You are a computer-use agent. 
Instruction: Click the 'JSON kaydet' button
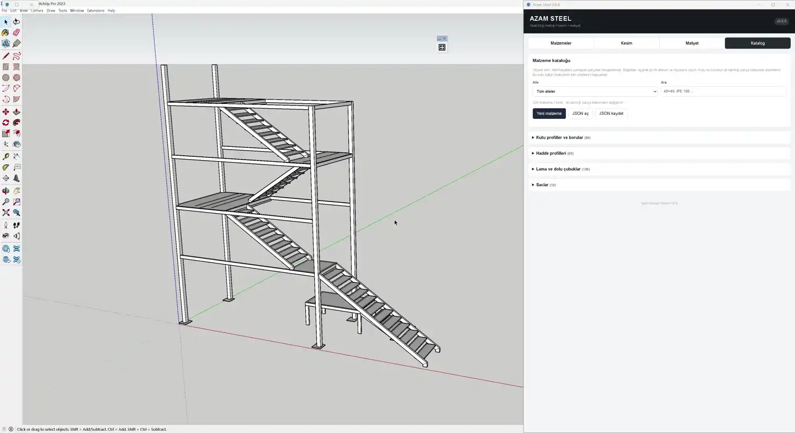[611, 114]
